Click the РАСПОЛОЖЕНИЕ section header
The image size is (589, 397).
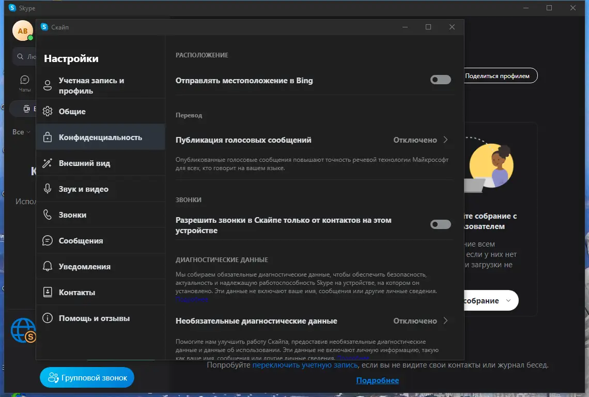(x=202, y=55)
